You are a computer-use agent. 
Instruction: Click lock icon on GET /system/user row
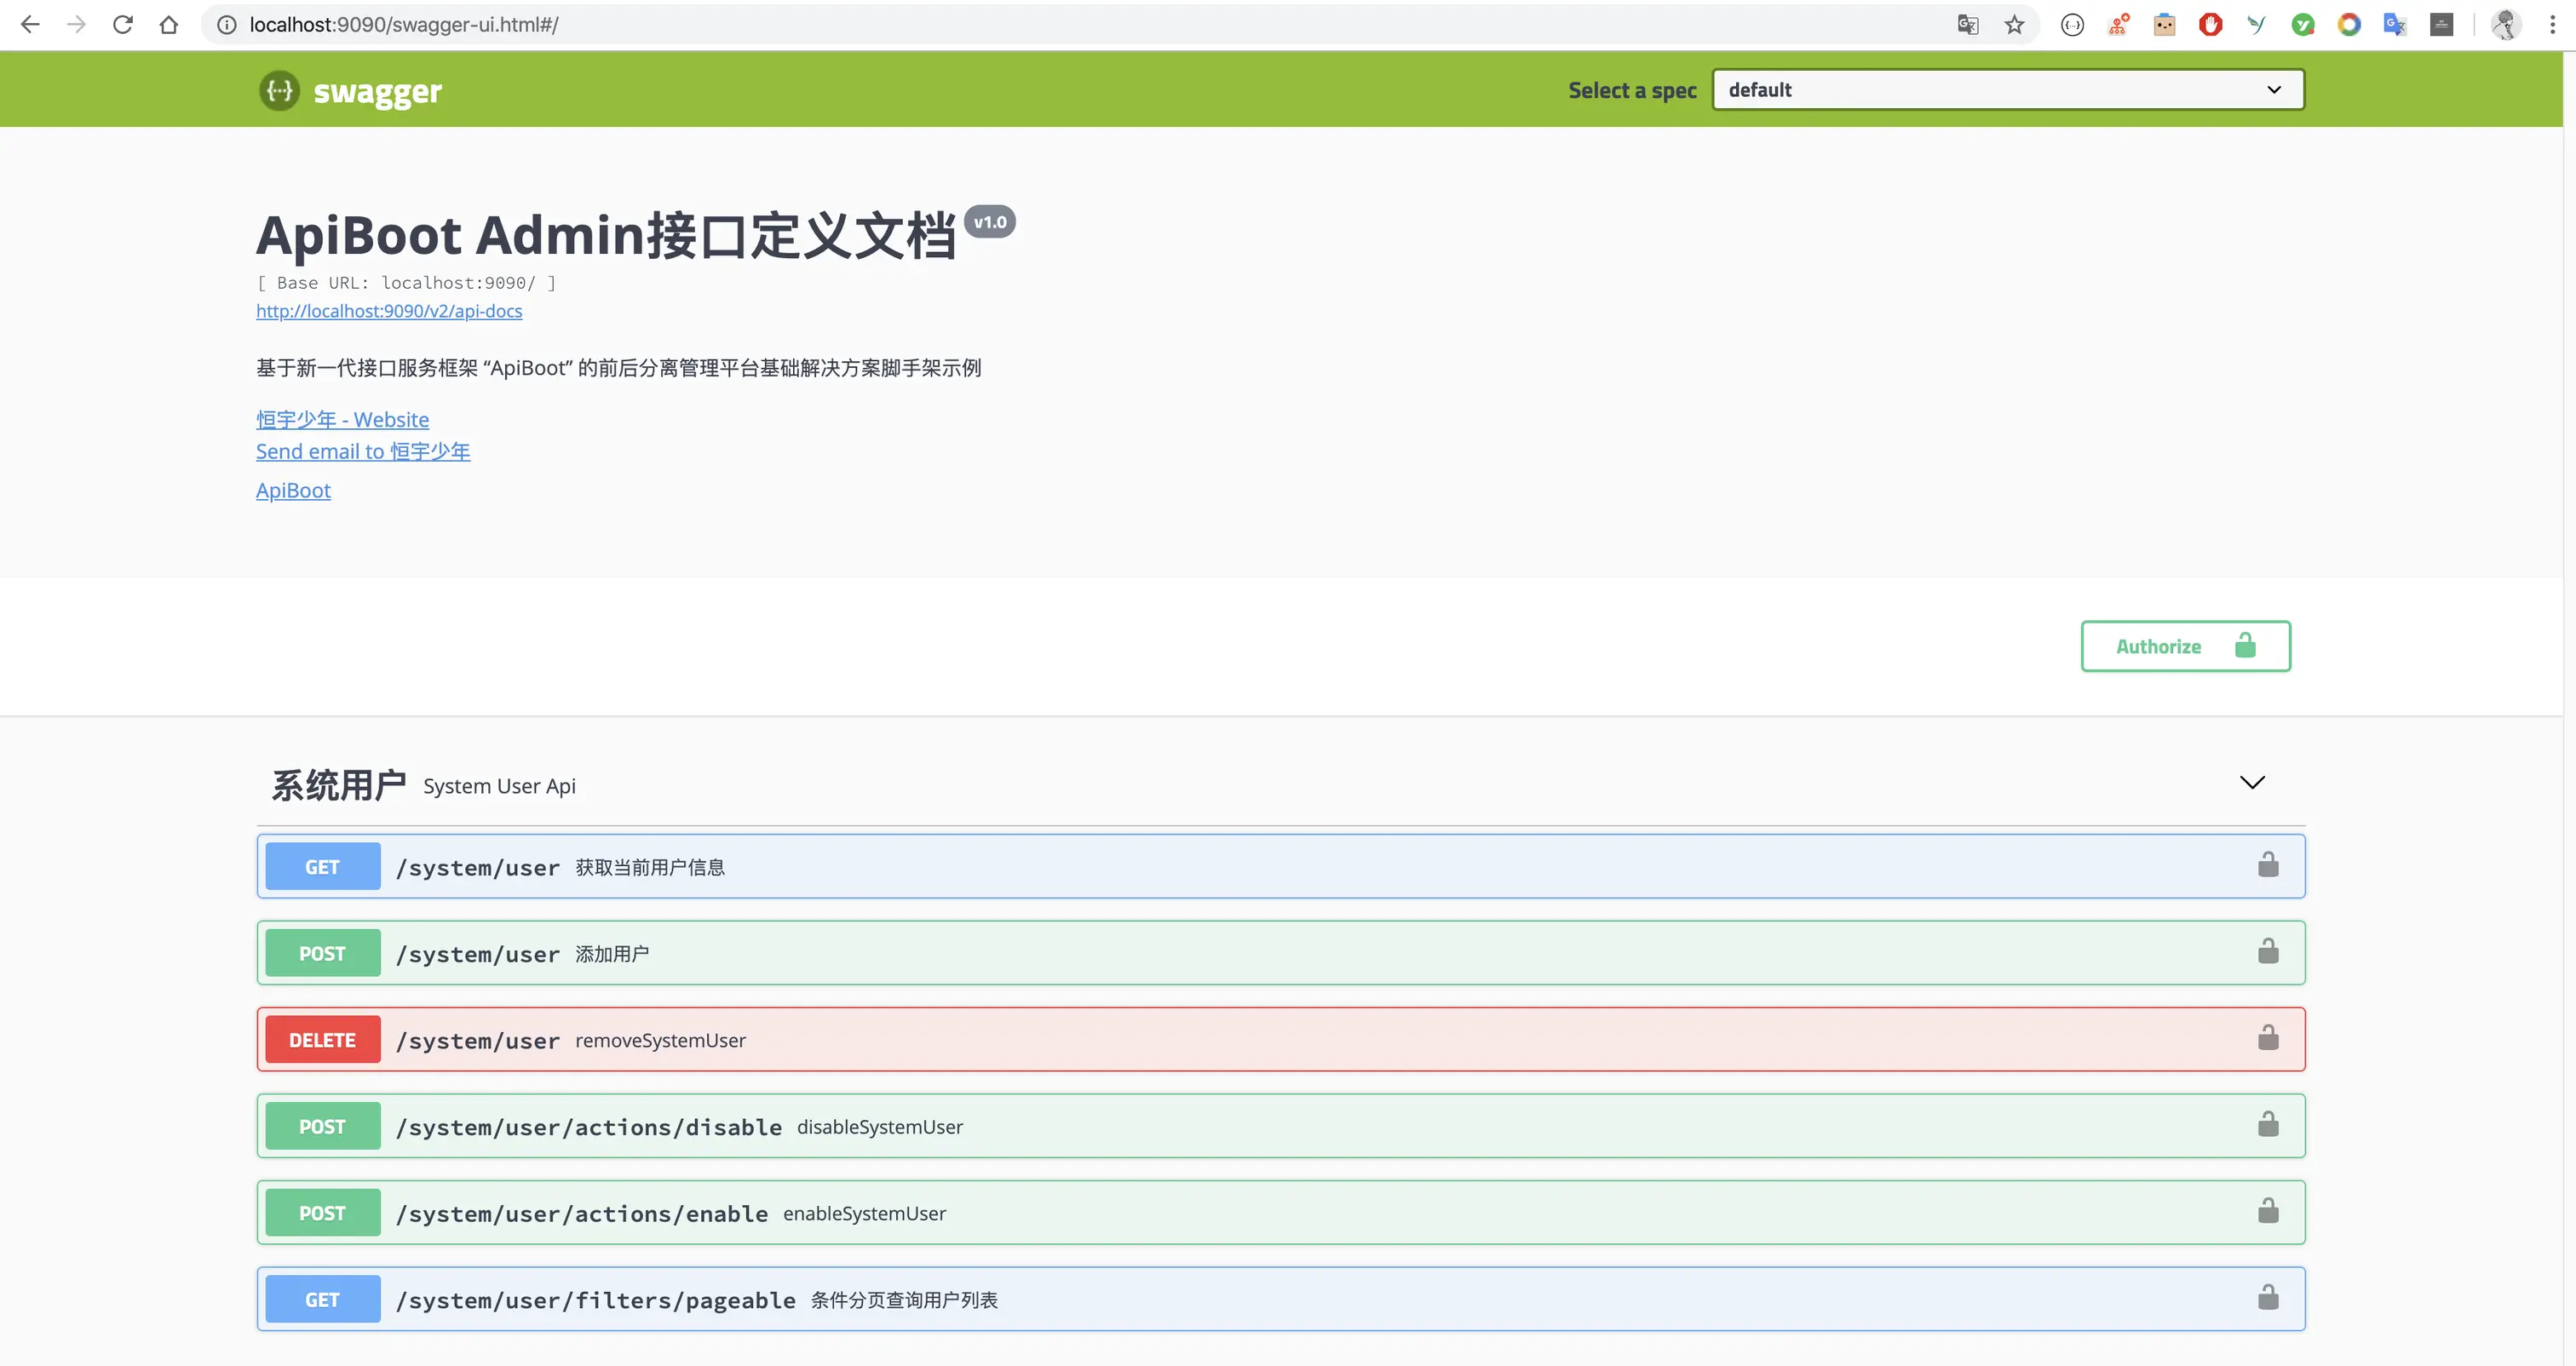tap(2267, 865)
